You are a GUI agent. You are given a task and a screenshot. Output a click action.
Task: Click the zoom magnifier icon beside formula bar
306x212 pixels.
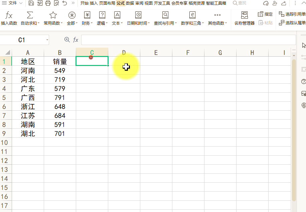(x=67, y=40)
